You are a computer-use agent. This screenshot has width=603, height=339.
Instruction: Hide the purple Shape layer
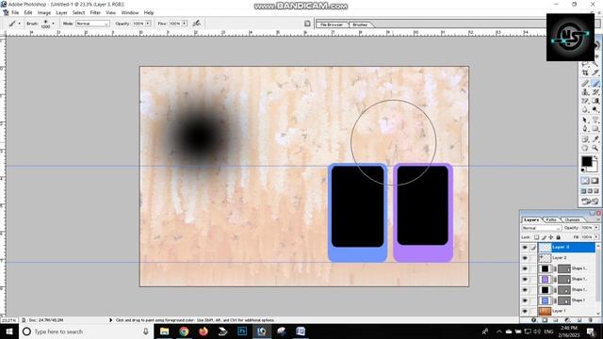click(x=525, y=280)
